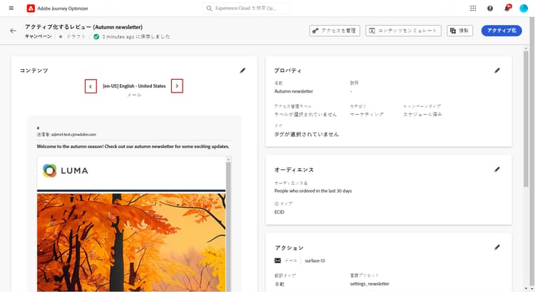Edit the プロパティ section with pencil icon
The width and height of the screenshot is (535, 292).
click(x=497, y=71)
